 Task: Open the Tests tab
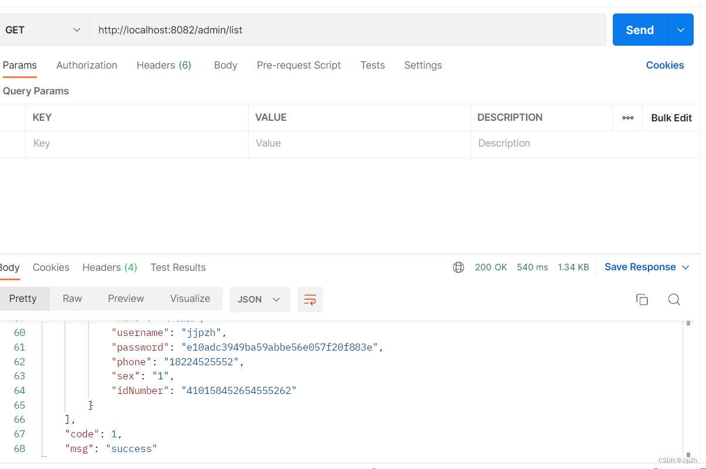click(372, 65)
